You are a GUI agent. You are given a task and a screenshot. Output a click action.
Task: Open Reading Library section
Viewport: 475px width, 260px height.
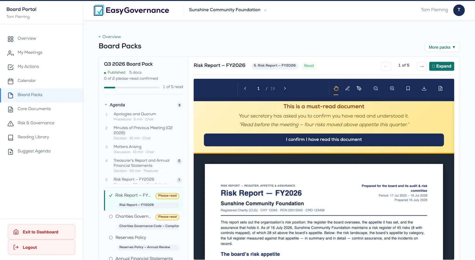tap(42, 137)
